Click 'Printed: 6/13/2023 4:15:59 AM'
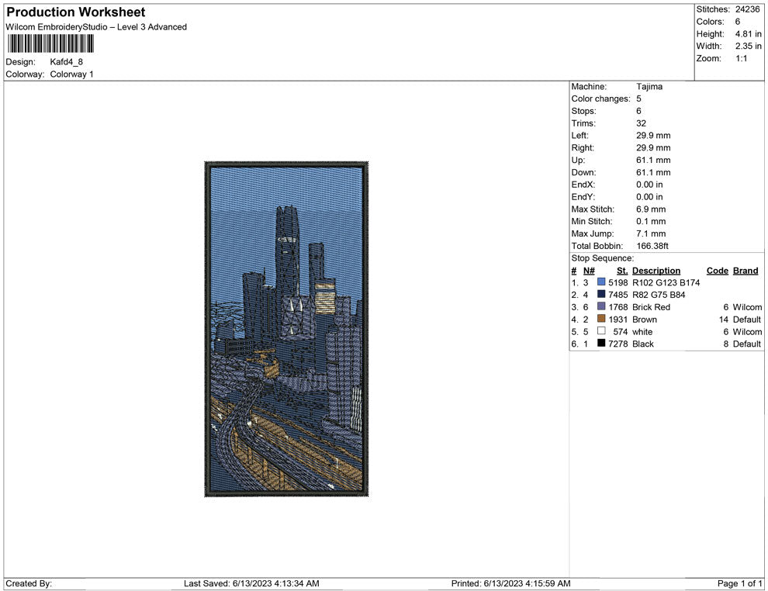Screen dimensions: 768x591 (x=511, y=583)
